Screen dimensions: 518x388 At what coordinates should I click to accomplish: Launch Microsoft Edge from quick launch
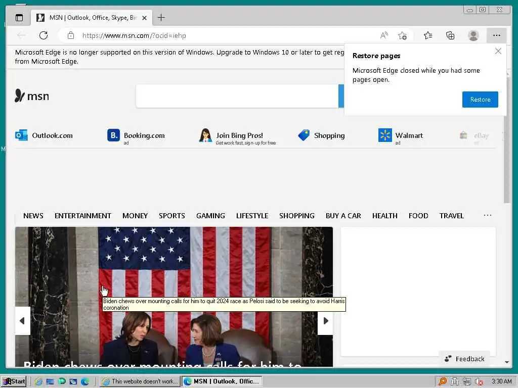pyautogui.click(x=85, y=381)
